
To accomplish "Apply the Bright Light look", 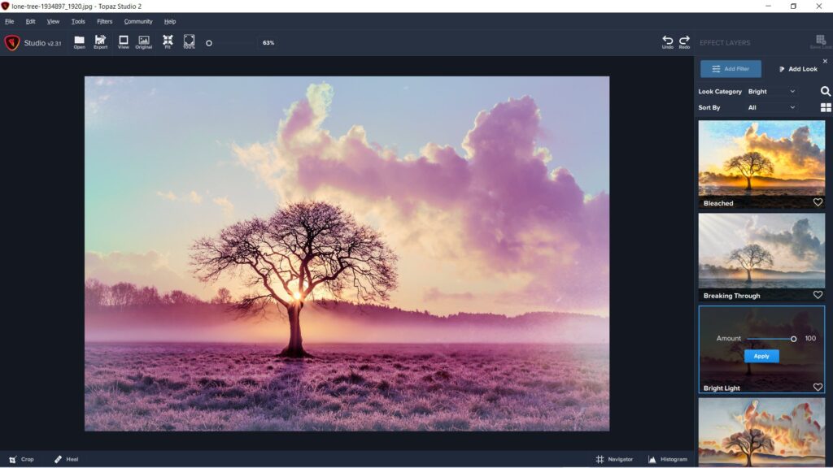I will click(x=761, y=356).
